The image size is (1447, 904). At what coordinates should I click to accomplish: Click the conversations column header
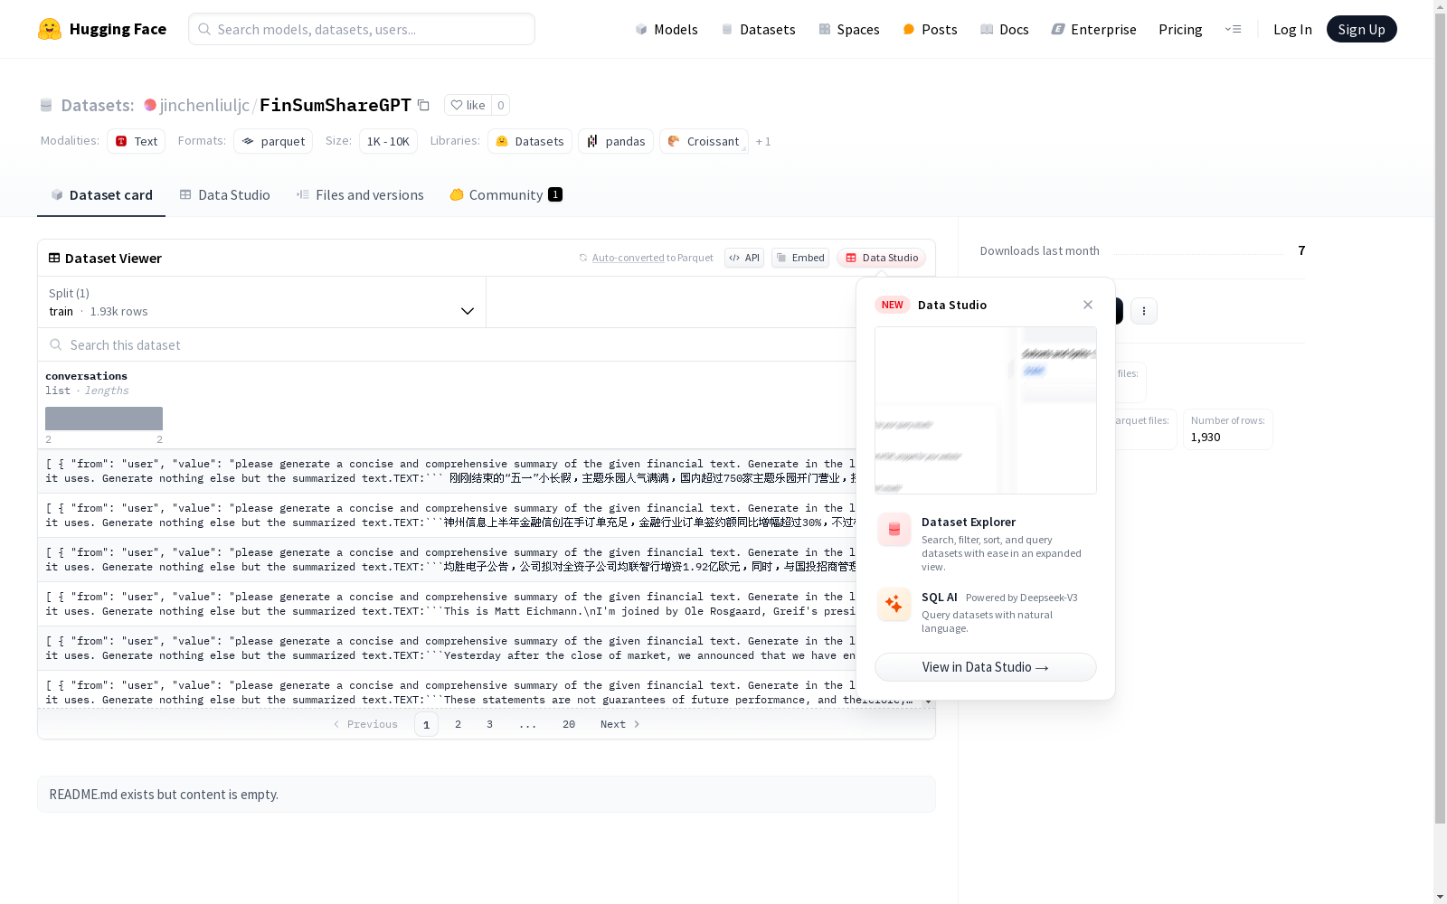(x=87, y=376)
